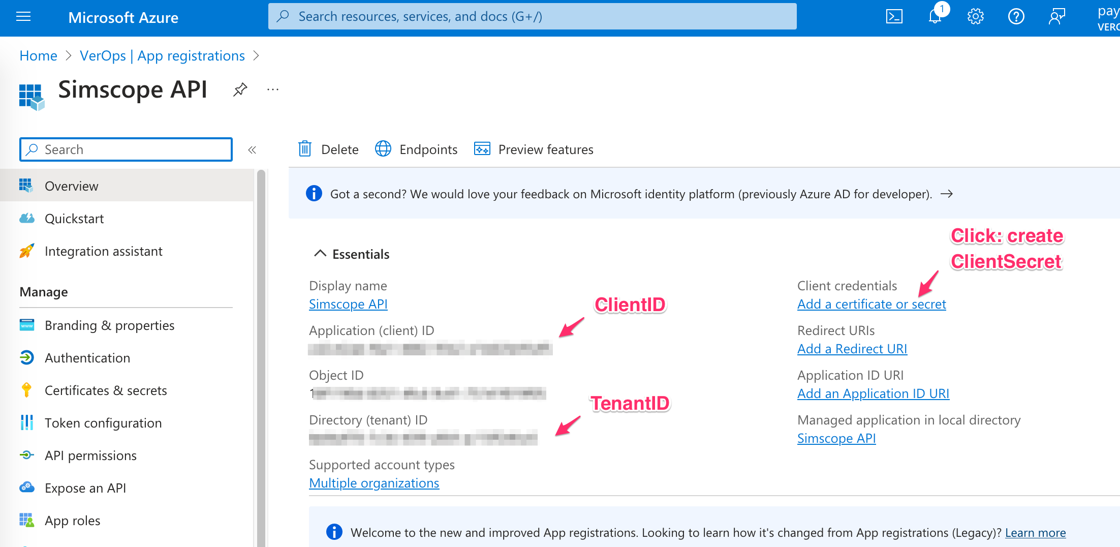The width and height of the screenshot is (1120, 547).
Task: Click the Preview features icon
Action: (482, 149)
